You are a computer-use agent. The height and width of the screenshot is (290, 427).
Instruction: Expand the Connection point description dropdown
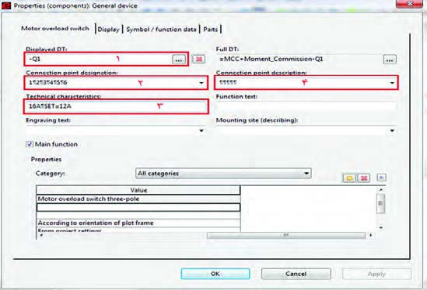click(x=392, y=83)
